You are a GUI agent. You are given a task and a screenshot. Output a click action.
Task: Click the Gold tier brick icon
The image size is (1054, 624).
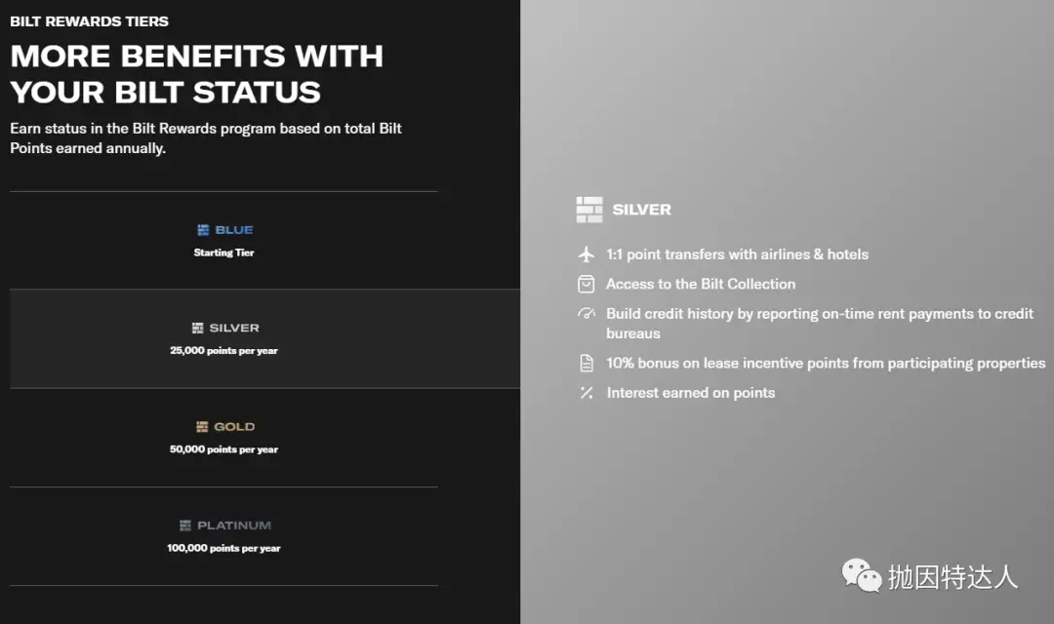click(x=202, y=427)
